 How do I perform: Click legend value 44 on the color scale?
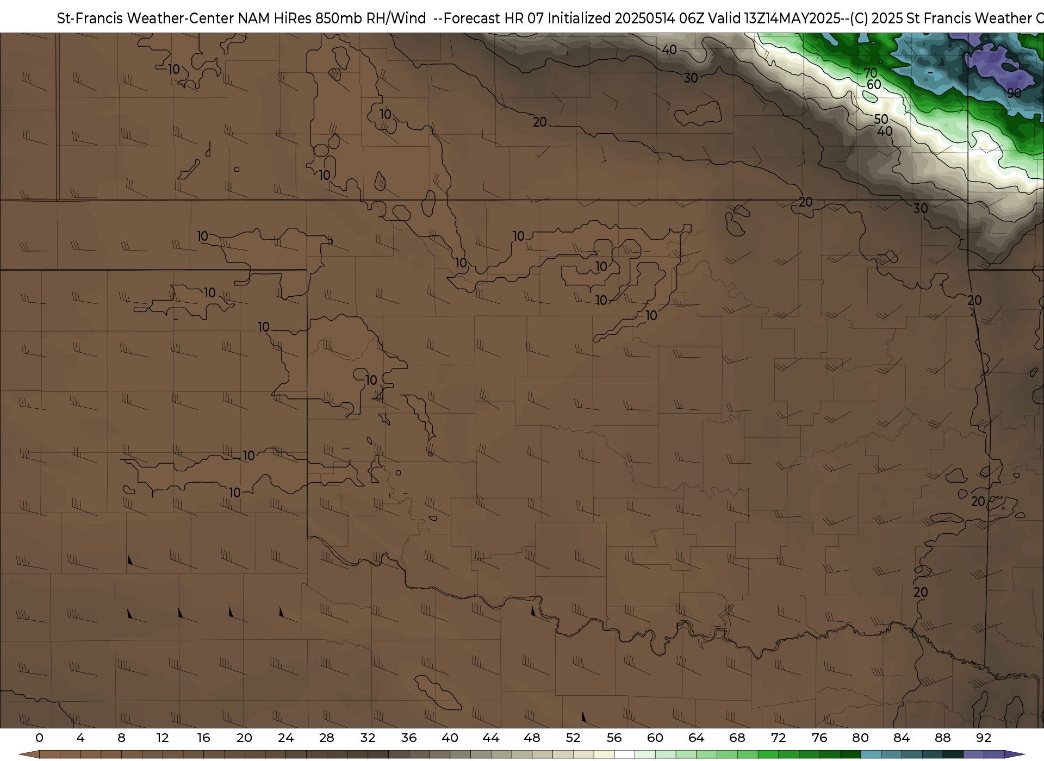click(491, 738)
